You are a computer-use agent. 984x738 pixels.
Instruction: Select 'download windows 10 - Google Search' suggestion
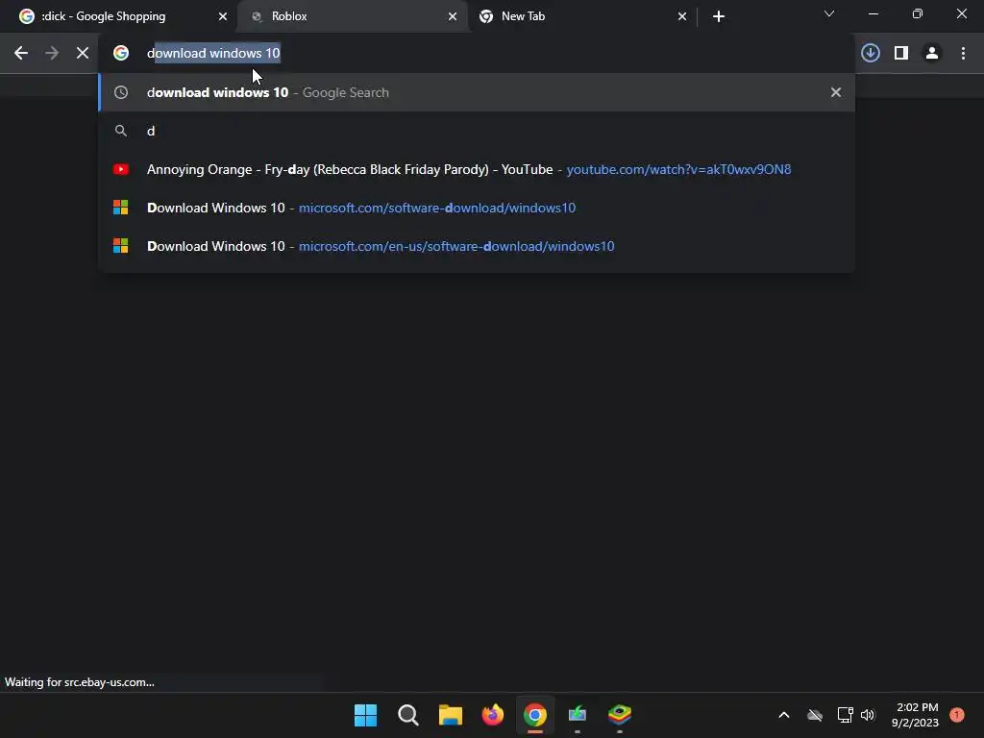(x=477, y=92)
